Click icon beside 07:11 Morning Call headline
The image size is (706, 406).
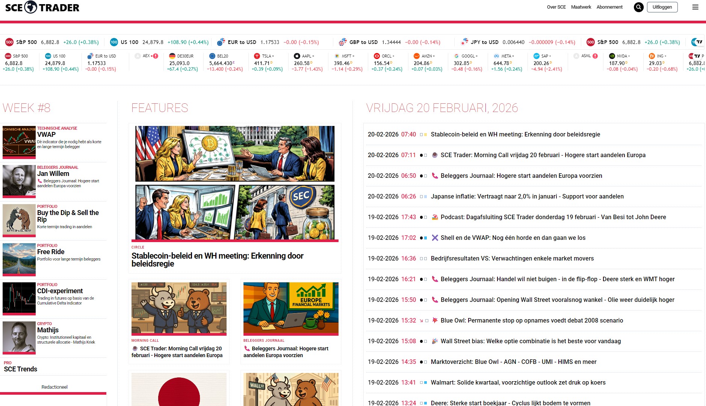pos(435,155)
